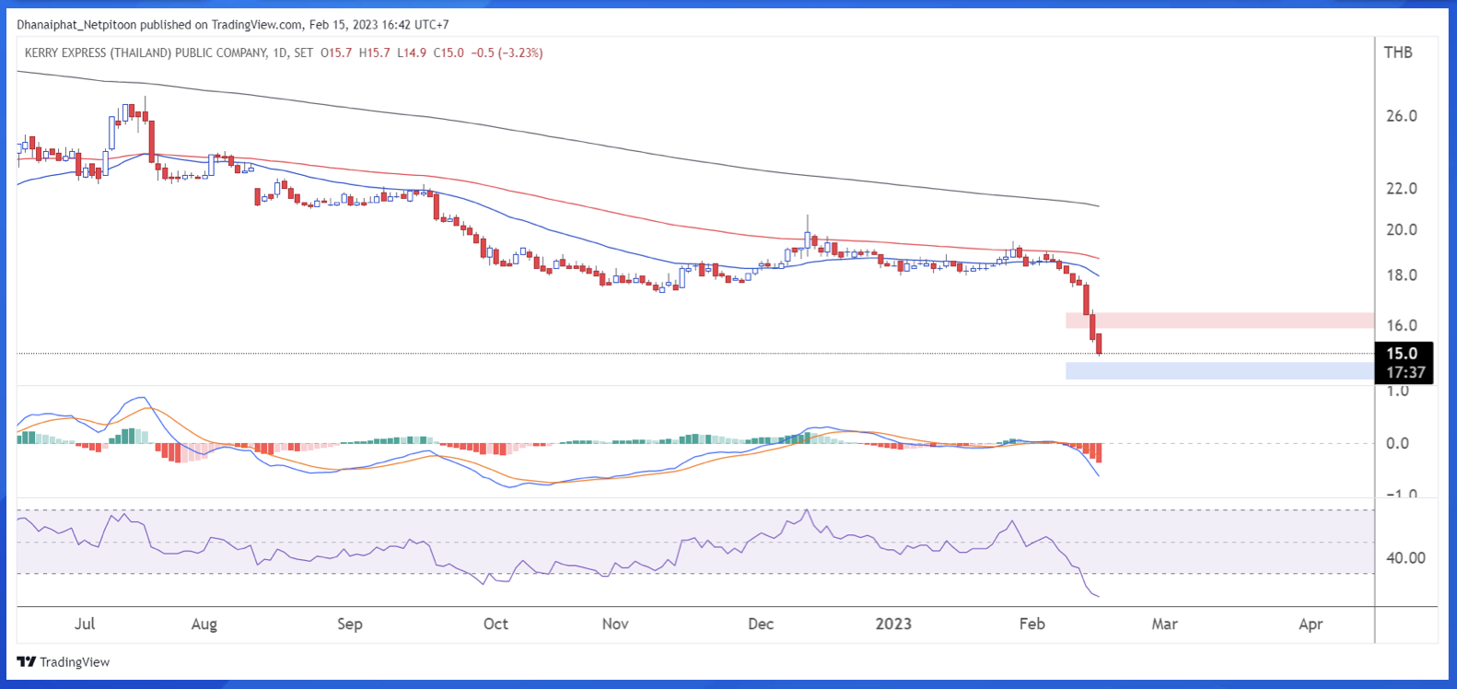Viewport: 1457px width, 689px height.
Task: Click the 2023 label on time axis
Action: 893,624
